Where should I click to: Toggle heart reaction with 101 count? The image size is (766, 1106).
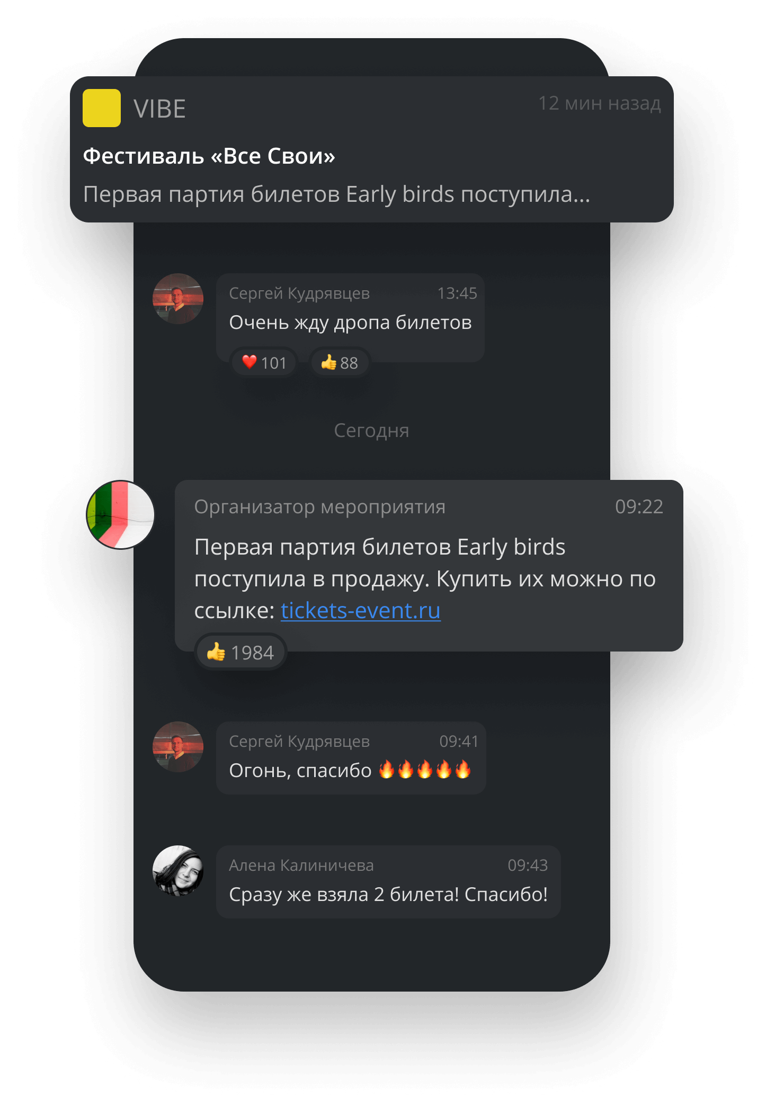coord(264,363)
